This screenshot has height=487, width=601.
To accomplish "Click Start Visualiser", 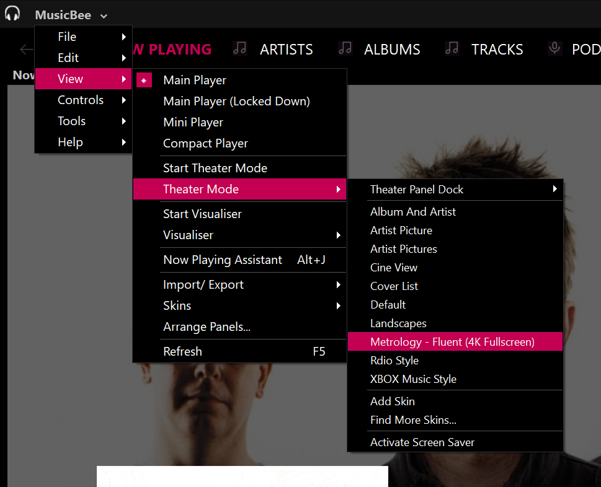I will 239,214.
